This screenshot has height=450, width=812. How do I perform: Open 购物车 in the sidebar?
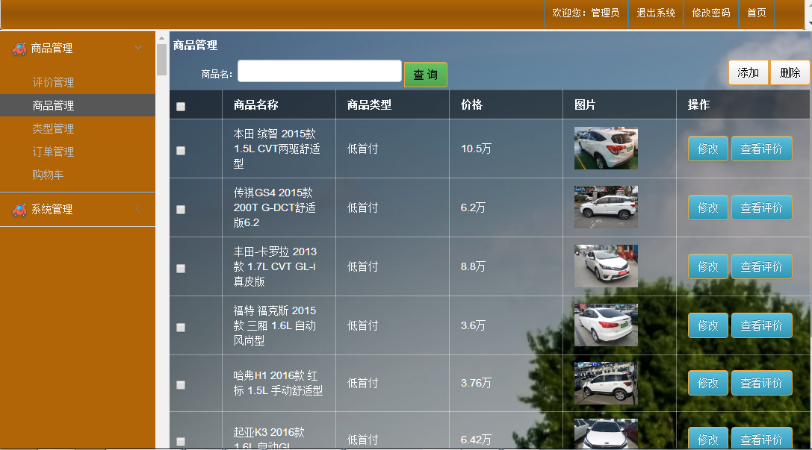48,175
